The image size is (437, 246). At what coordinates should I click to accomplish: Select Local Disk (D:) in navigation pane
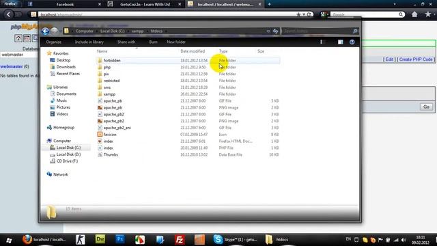(68, 154)
